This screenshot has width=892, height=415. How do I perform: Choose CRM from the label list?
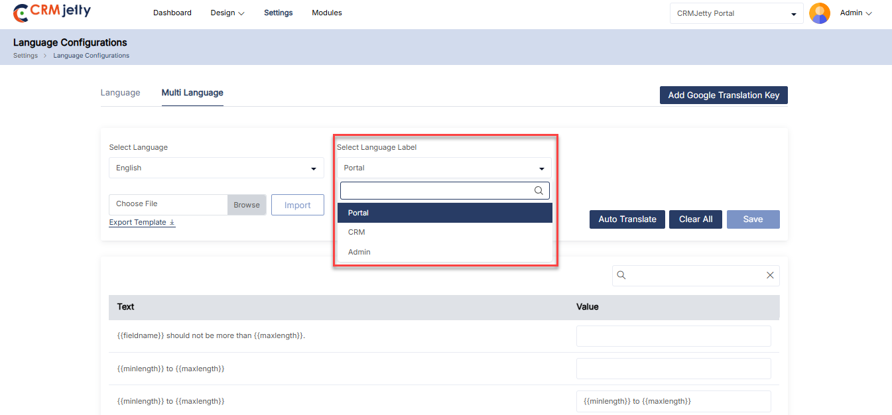pyautogui.click(x=357, y=232)
